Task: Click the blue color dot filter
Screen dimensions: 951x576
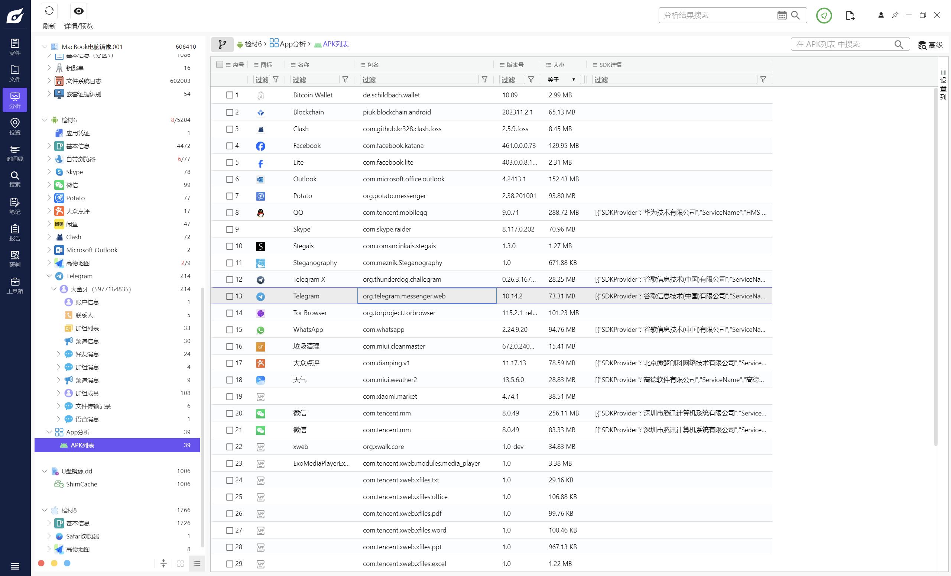Action: coord(67,563)
